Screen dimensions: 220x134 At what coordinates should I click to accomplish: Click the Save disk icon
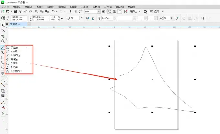(16, 11)
